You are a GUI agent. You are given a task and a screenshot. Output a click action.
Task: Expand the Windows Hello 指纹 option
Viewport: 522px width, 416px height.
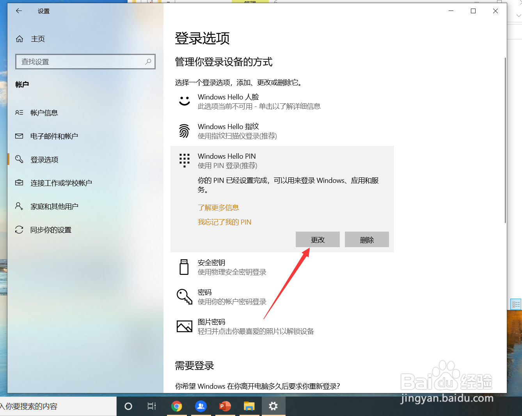pos(282,131)
